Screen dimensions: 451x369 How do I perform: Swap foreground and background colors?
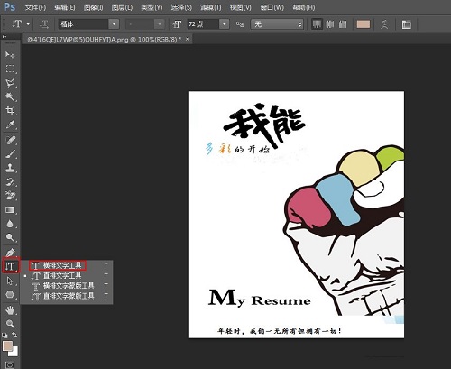[14, 335]
